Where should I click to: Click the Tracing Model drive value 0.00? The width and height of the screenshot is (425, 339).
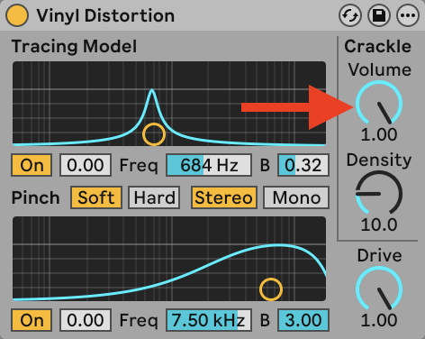86,165
